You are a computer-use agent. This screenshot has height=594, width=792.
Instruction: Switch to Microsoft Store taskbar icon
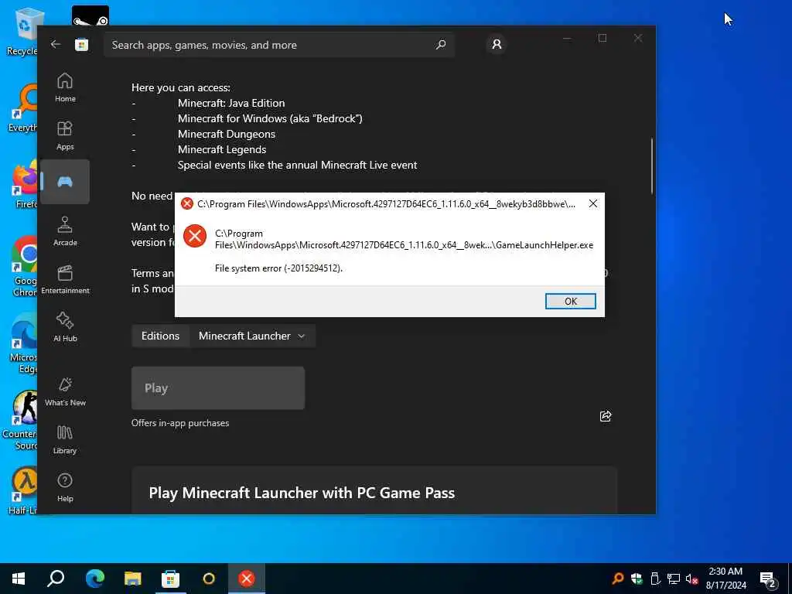pos(171,579)
